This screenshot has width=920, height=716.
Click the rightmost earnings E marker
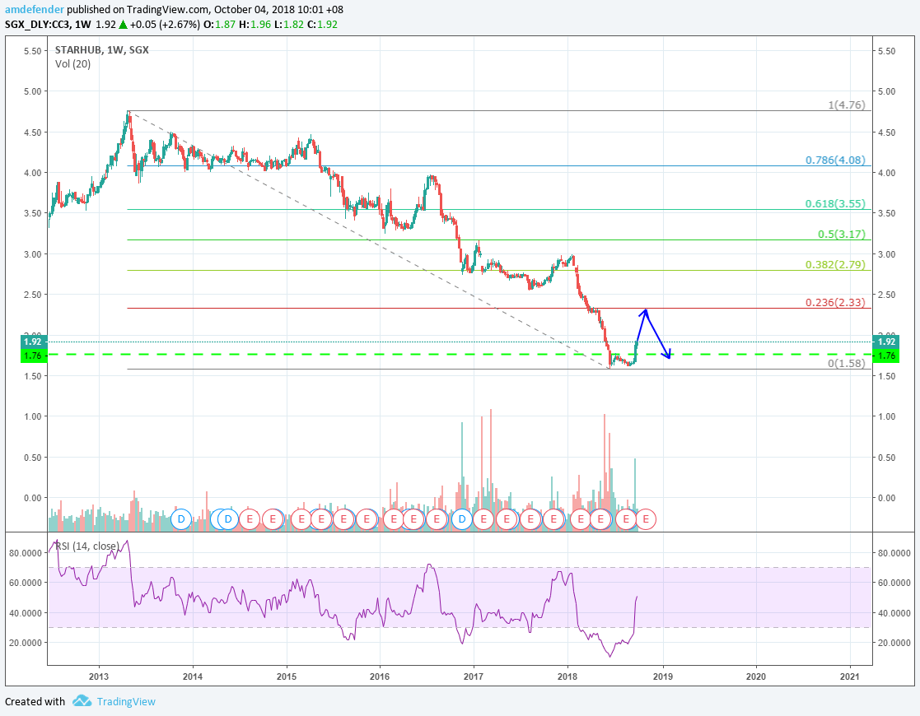click(647, 519)
